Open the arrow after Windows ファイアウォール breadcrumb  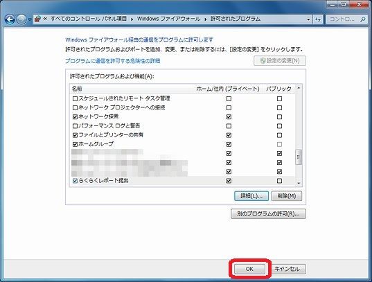pyautogui.click(x=206, y=19)
